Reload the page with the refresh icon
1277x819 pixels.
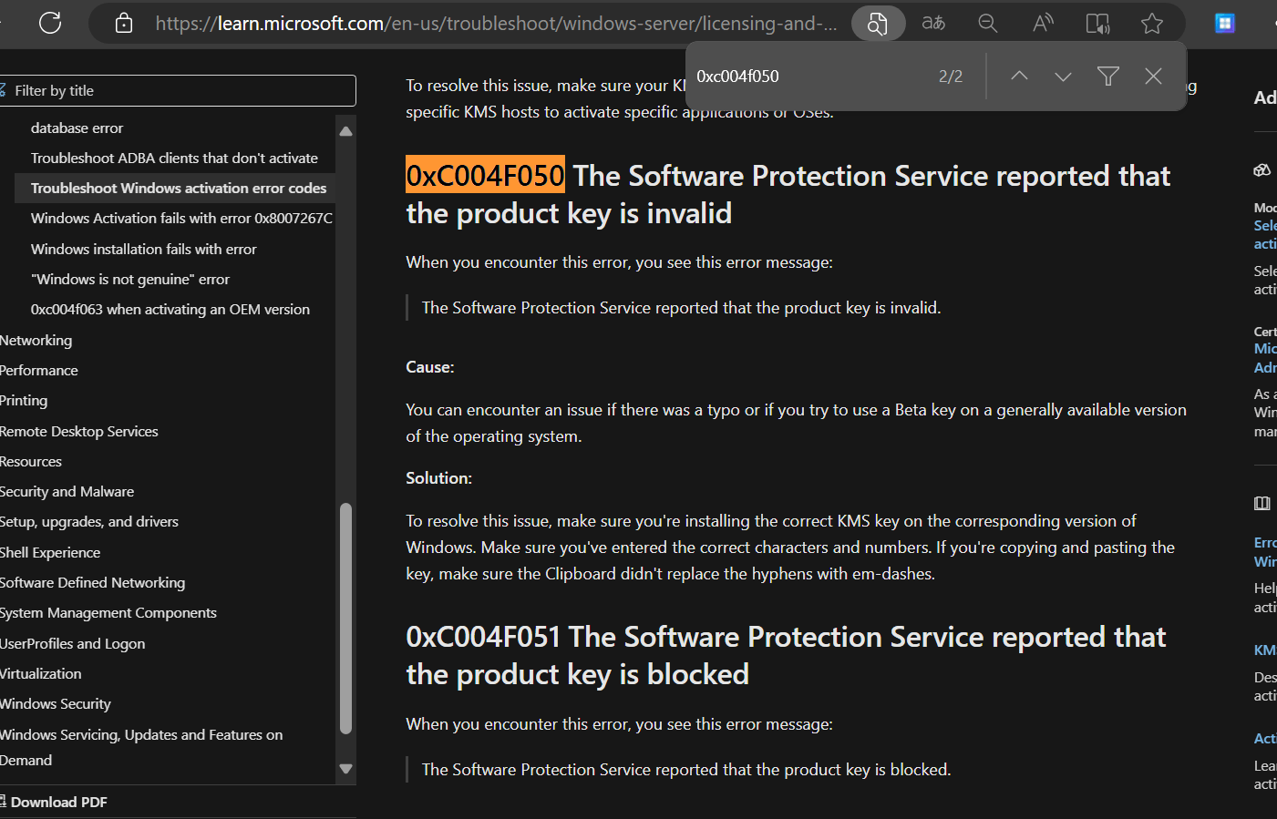50,23
